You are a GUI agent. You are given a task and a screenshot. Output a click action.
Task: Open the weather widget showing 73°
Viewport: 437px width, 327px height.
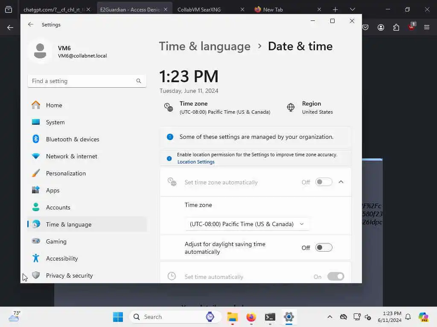(15, 316)
